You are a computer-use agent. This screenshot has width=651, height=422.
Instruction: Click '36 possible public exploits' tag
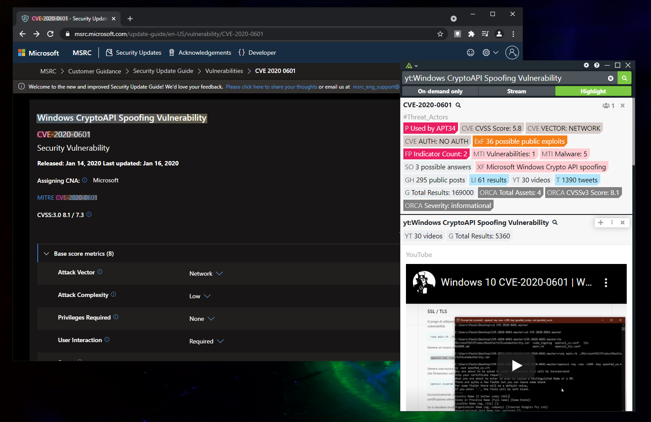[x=520, y=142]
